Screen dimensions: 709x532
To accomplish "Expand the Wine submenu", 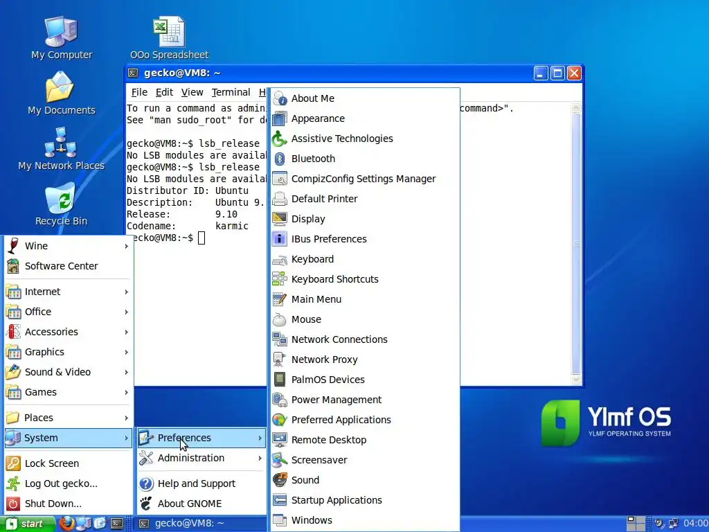I will 69,246.
